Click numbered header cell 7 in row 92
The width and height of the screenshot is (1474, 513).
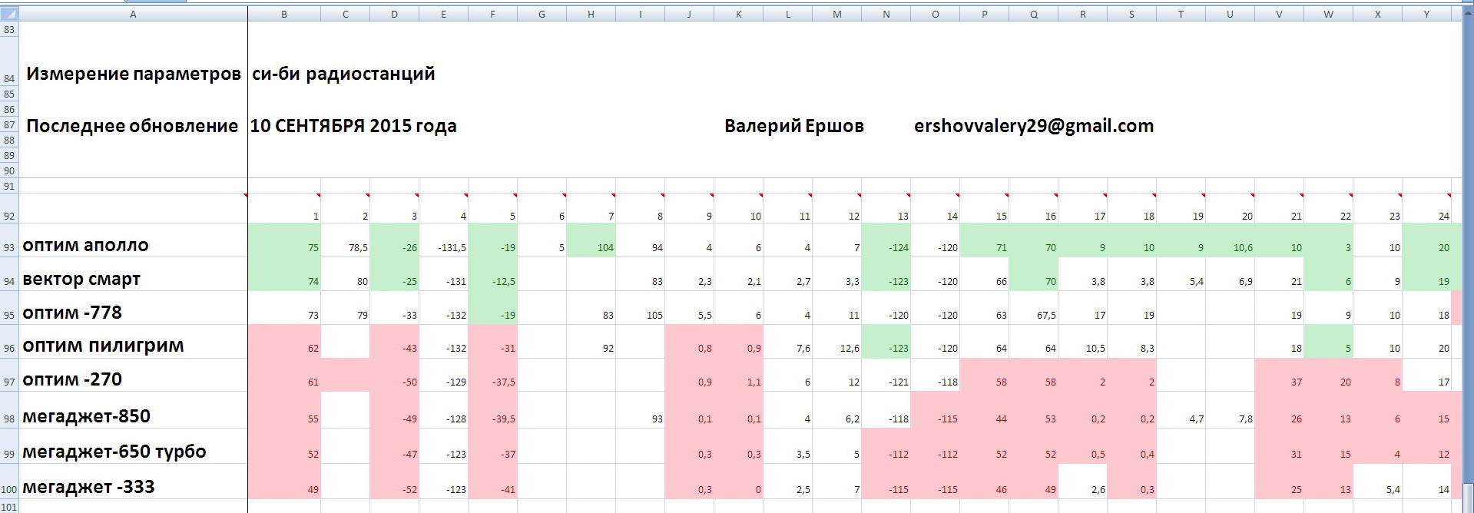point(591,208)
